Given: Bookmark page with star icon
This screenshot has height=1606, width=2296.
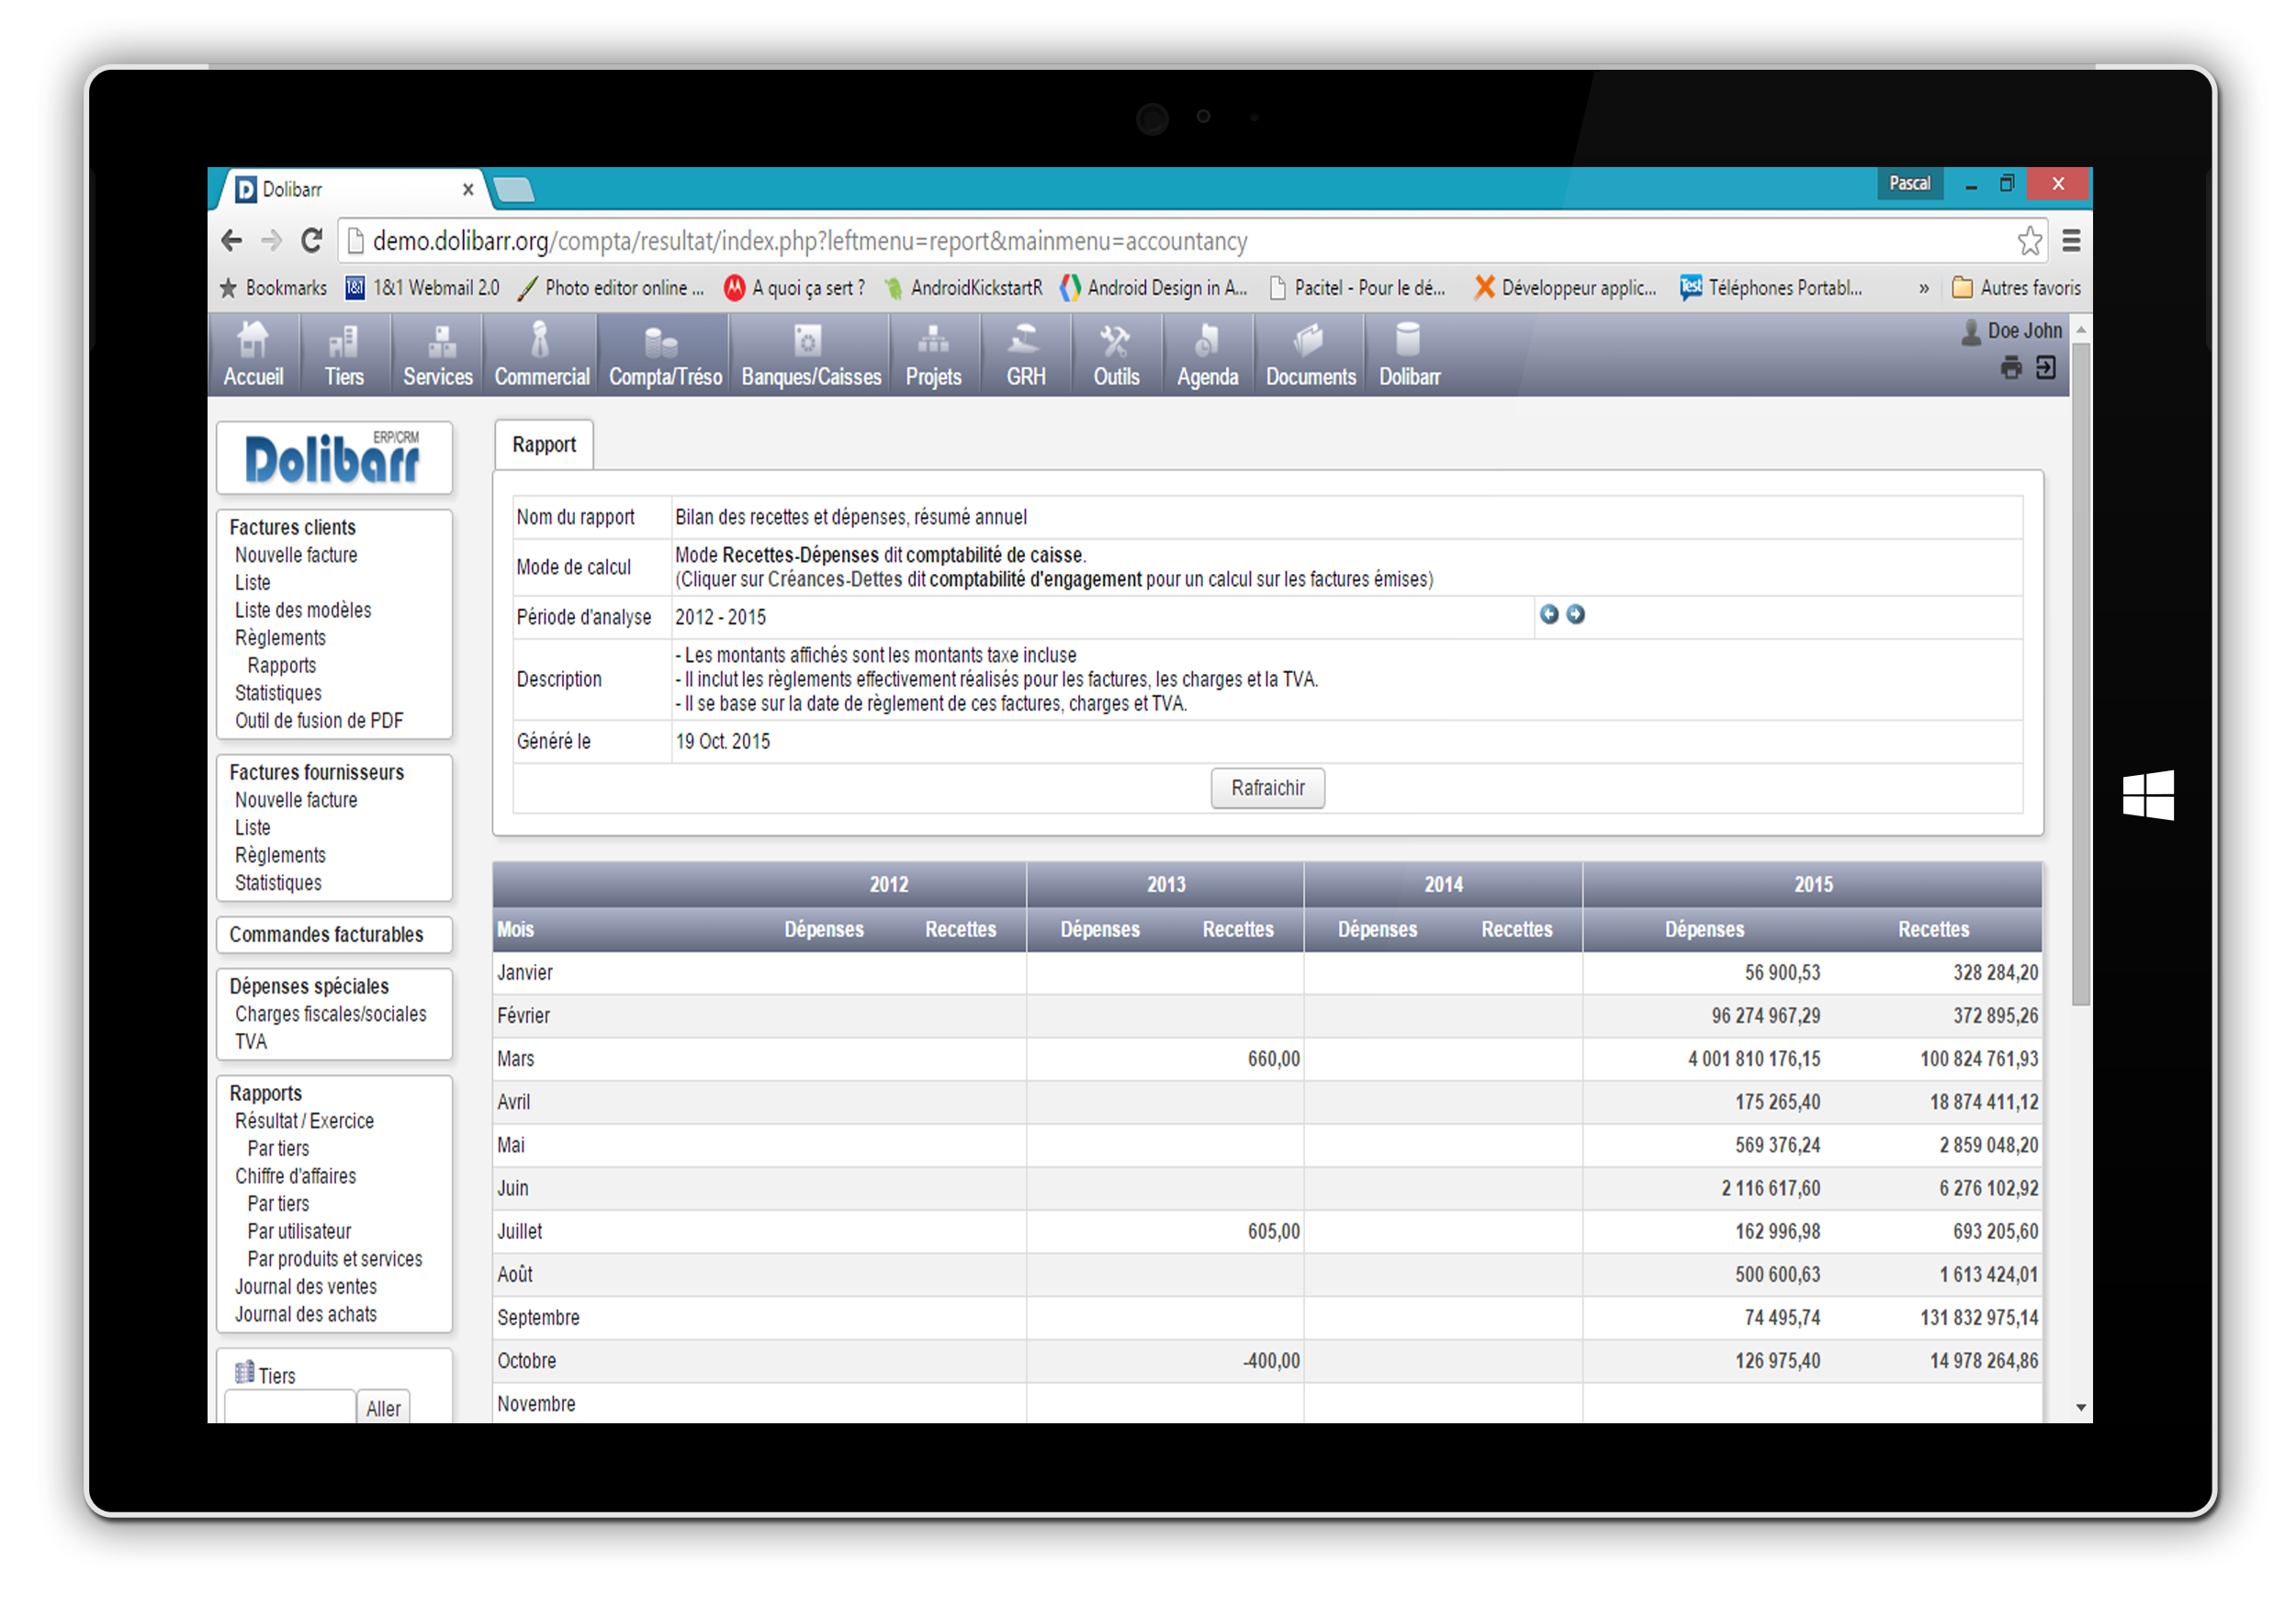Looking at the screenshot, I should click(x=2029, y=241).
